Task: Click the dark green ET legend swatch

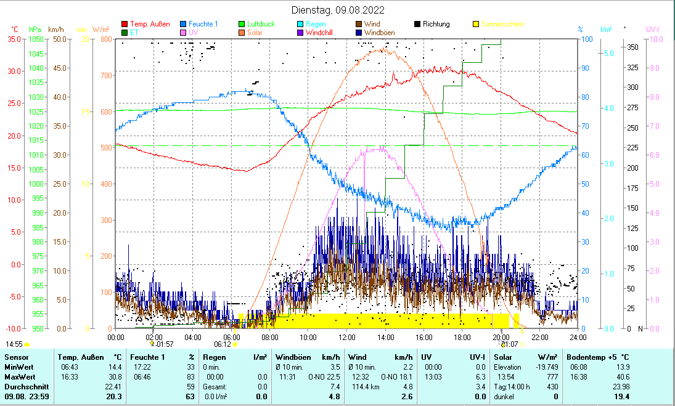Action: pyautogui.click(x=125, y=33)
